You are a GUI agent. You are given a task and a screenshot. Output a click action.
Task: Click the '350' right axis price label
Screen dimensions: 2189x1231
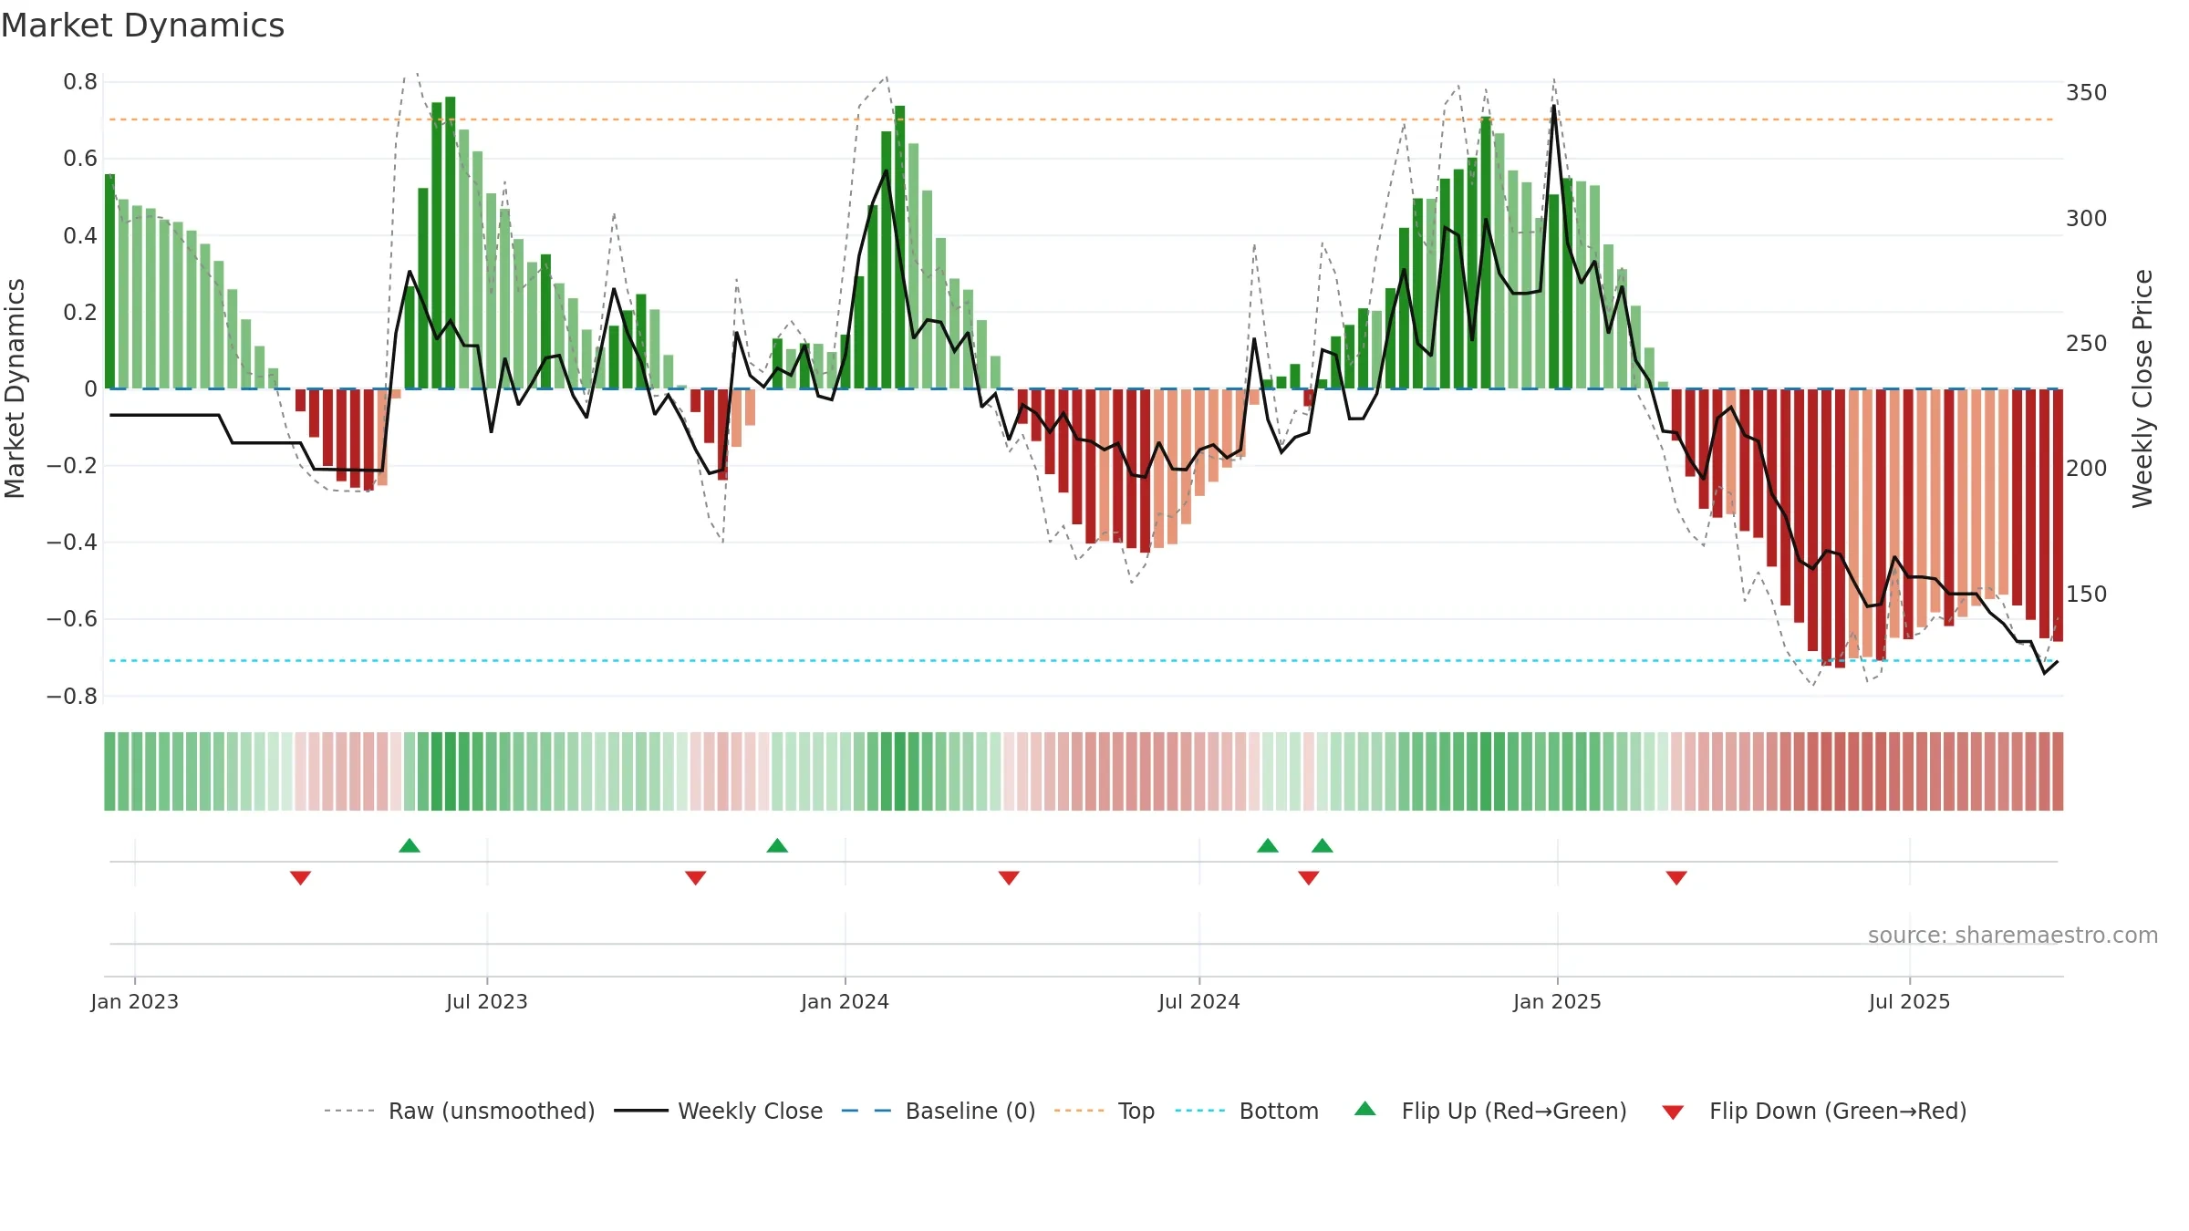[2087, 93]
